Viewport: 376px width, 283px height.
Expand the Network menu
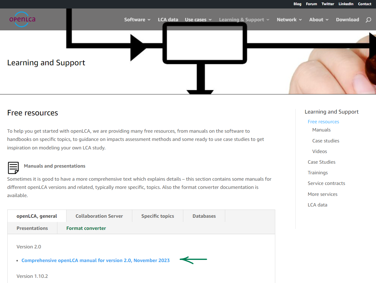pyautogui.click(x=289, y=20)
